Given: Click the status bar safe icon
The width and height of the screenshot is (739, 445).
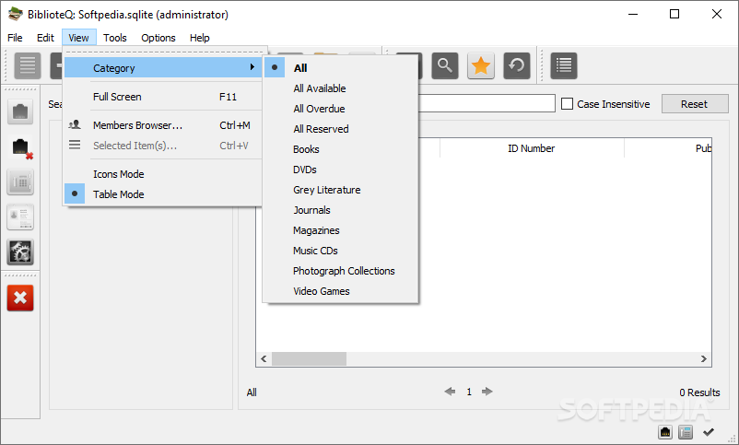Looking at the screenshot, I should (686, 432).
